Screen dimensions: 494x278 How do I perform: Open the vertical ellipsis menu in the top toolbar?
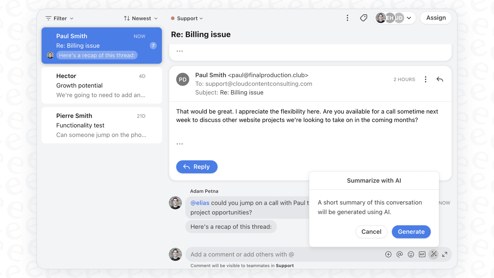point(347,18)
